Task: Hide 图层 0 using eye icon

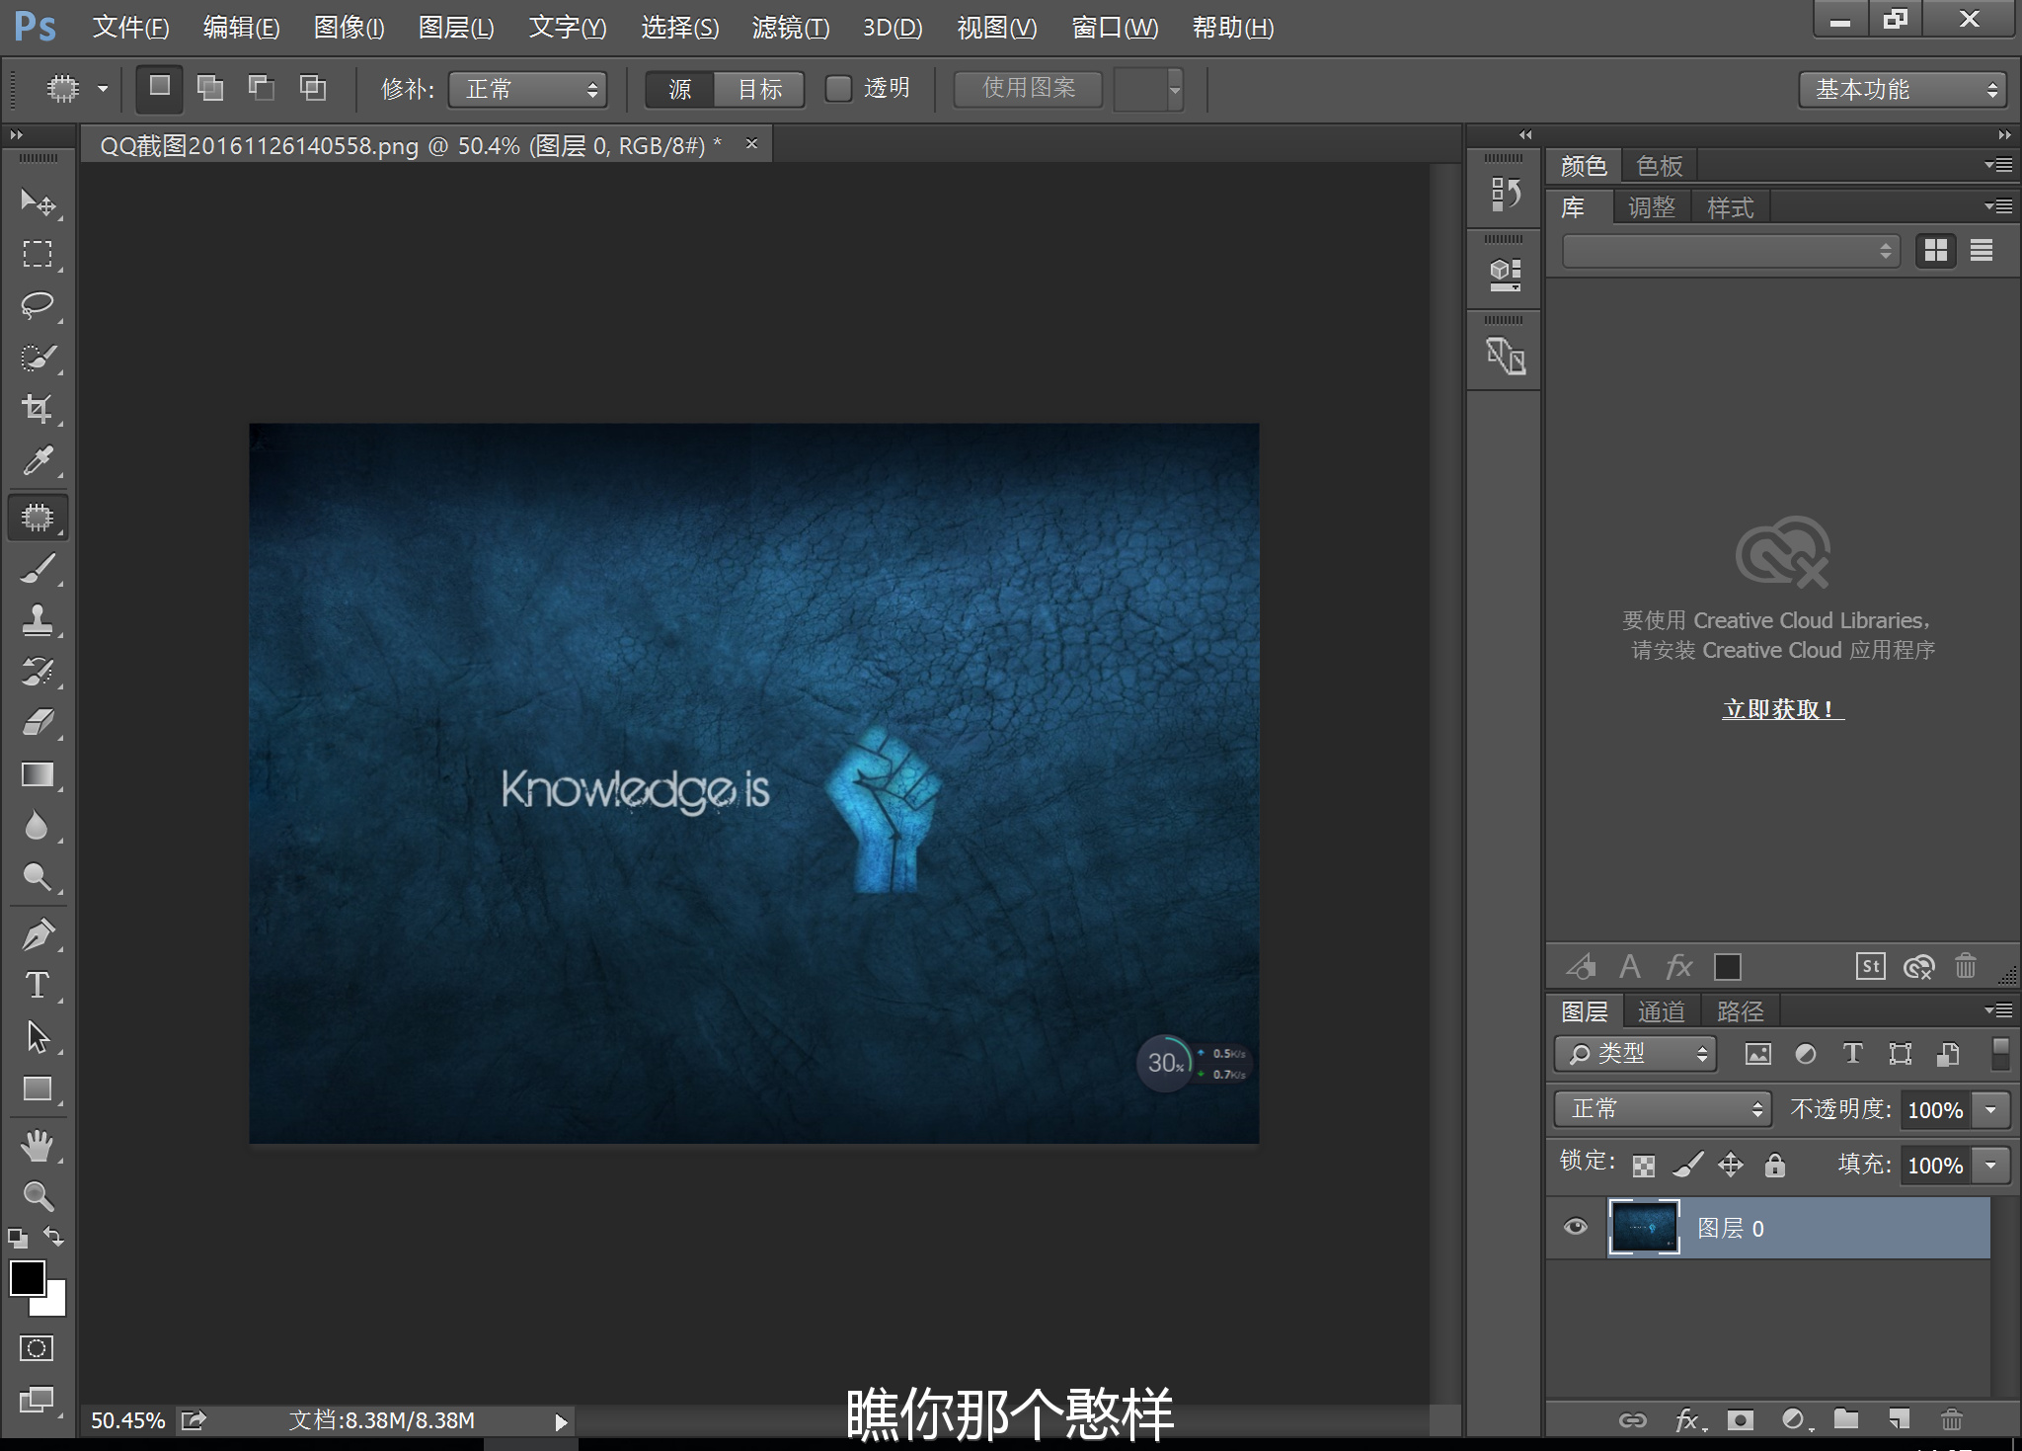Action: (1576, 1227)
